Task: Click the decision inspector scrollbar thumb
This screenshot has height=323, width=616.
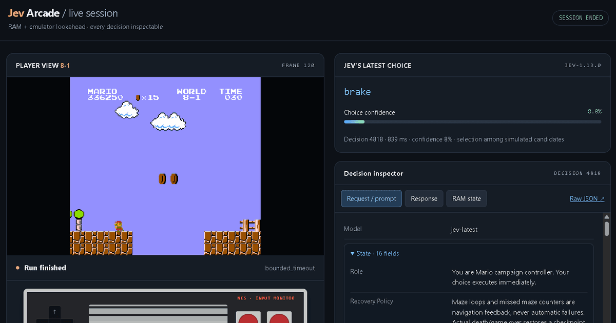Action: tap(607, 229)
